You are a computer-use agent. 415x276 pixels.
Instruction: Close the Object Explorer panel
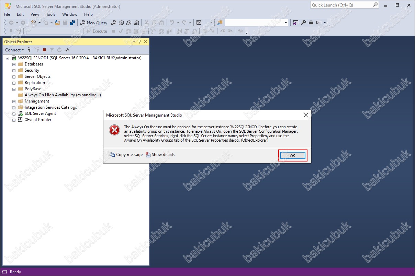[x=145, y=41]
